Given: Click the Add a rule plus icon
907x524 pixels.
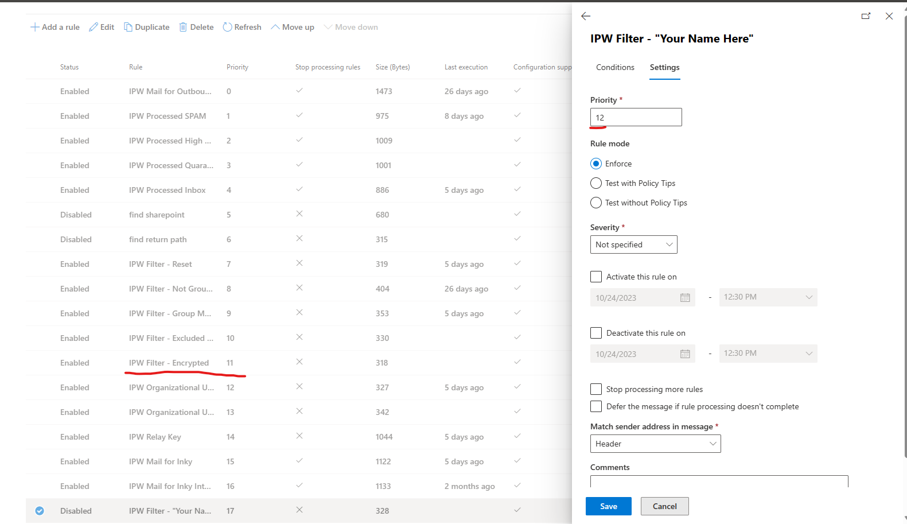Looking at the screenshot, I should pyautogui.click(x=35, y=27).
